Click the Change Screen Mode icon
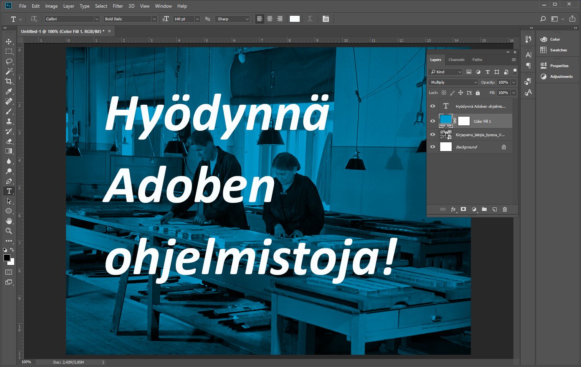Image resolution: width=581 pixels, height=367 pixels. [9, 282]
